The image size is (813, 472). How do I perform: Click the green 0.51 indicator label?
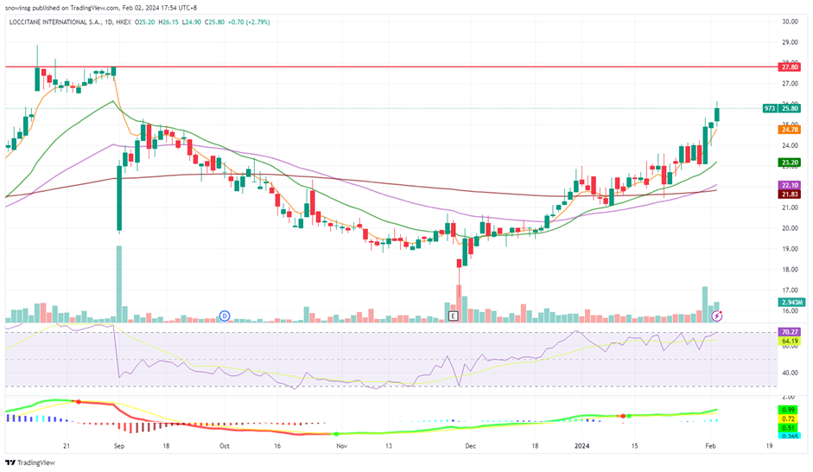[788, 428]
